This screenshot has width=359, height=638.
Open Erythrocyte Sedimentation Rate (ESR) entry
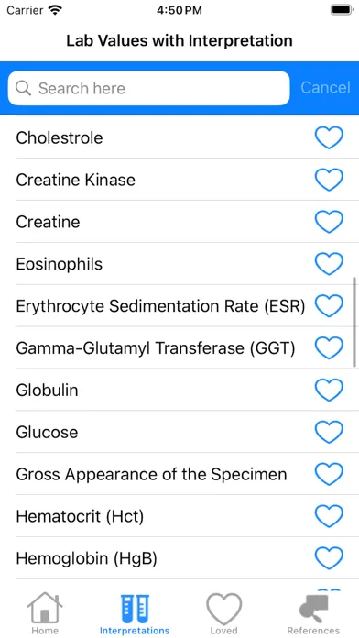tap(179, 305)
